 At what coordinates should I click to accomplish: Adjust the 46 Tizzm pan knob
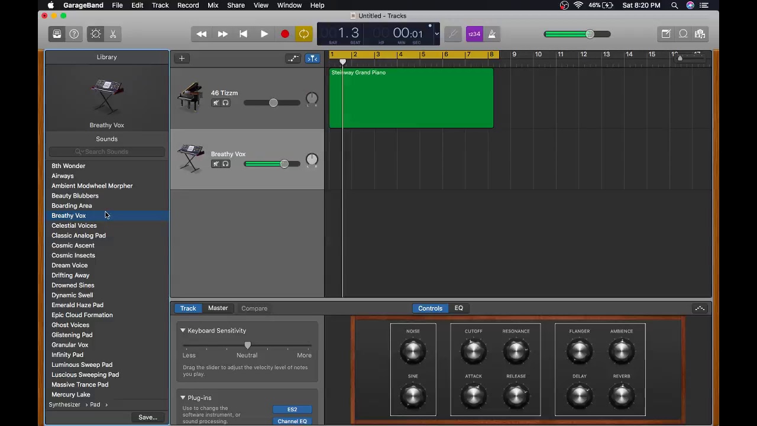(x=312, y=99)
